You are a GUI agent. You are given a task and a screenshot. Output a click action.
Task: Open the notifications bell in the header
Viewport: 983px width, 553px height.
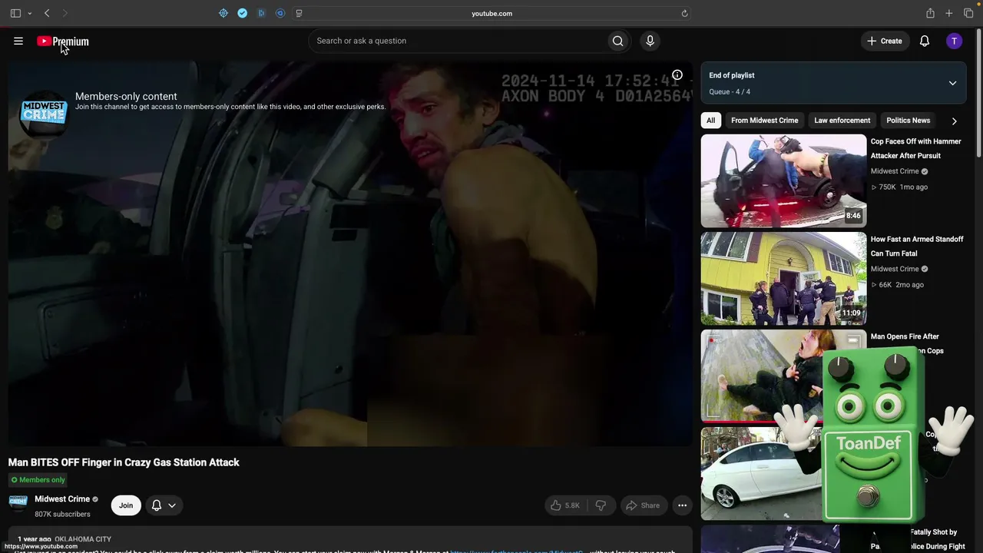[x=925, y=41]
